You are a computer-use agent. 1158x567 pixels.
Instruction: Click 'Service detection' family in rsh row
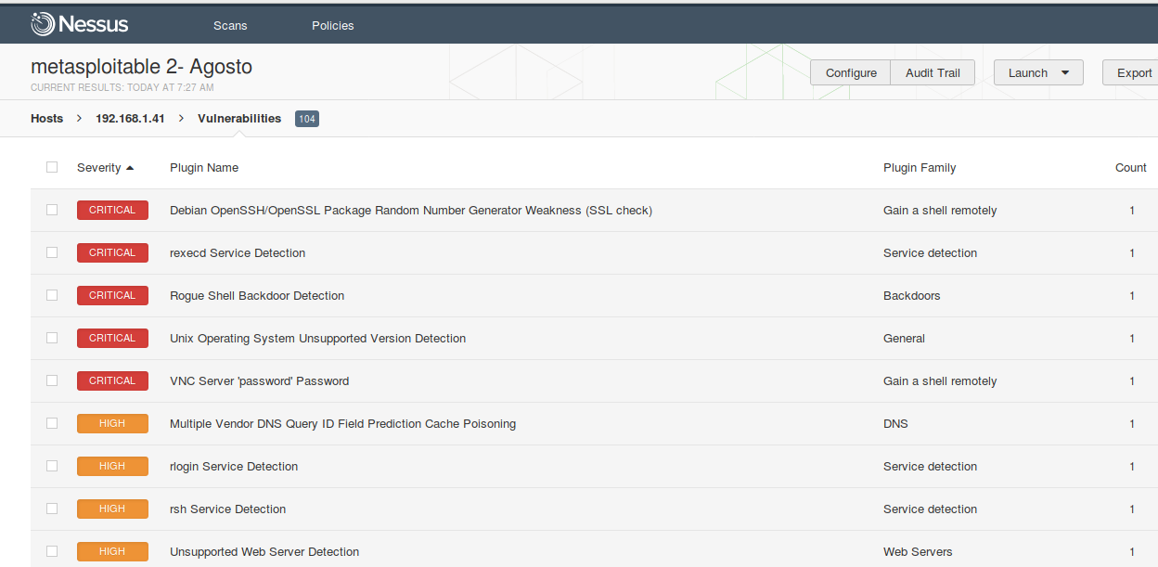coord(930,509)
